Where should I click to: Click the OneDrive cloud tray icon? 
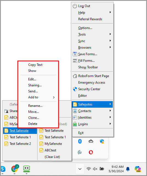coord(91,141)
